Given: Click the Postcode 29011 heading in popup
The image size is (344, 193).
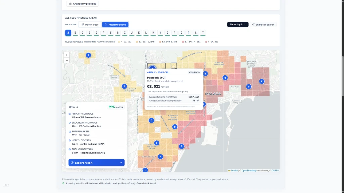Looking at the screenshot, I should pyautogui.click(x=157, y=78).
